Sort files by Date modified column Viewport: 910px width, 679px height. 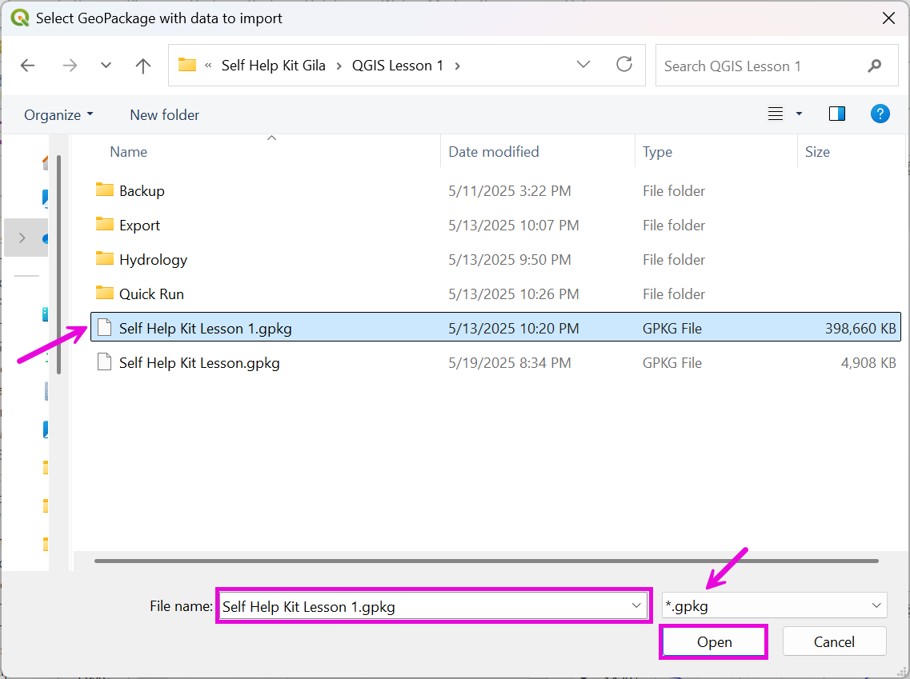tap(494, 152)
